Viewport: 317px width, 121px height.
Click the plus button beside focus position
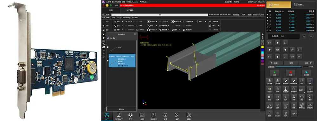[x=311, y=36]
